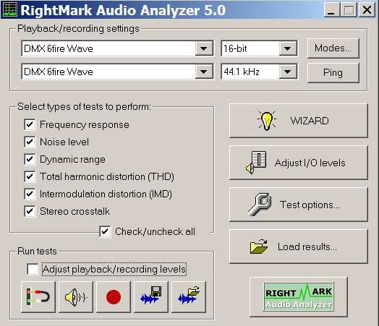The image size is (379, 326).
Task: Uncheck Intermodulation distortion (IMD)
Action: [30, 194]
